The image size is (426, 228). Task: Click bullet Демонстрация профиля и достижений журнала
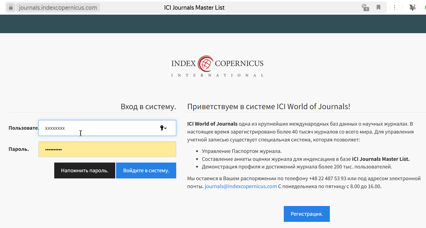click(297, 167)
